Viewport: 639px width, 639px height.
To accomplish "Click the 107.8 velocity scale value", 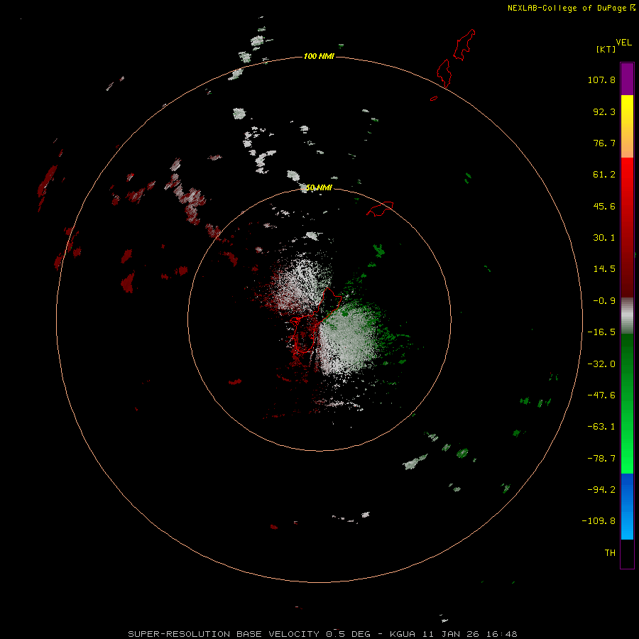I will 601,80.
